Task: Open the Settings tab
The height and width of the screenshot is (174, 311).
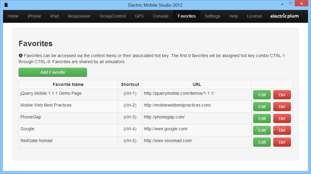Action: [x=212, y=16]
